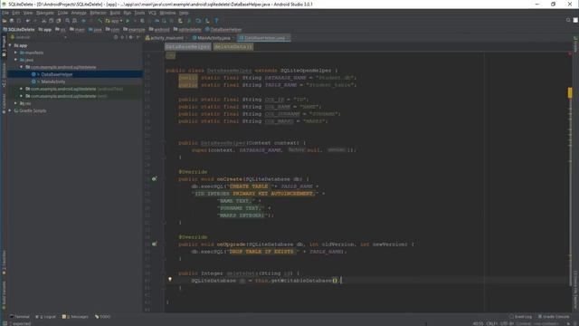
Task: Open the Analyze menu
Action: (79, 13)
